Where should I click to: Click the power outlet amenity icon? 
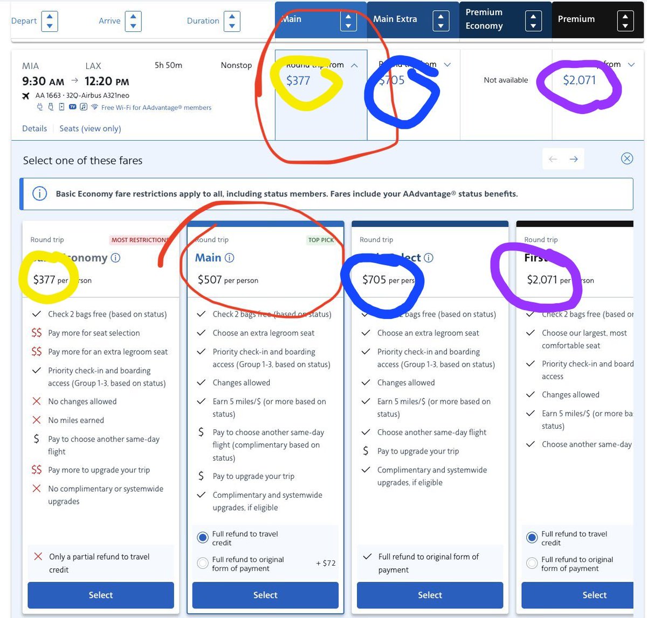click(x=40, y=107)
